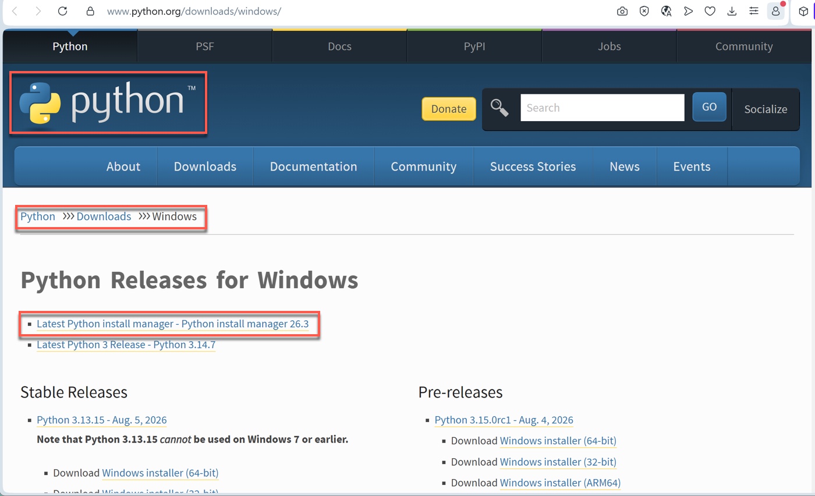
Task: Open the easy setup sliders icon
Action: pos(754,11)
